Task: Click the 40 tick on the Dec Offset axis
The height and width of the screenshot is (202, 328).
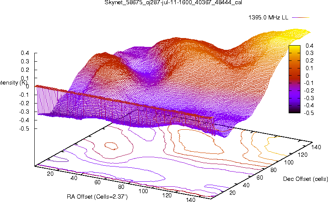Action: click(246, 185)
